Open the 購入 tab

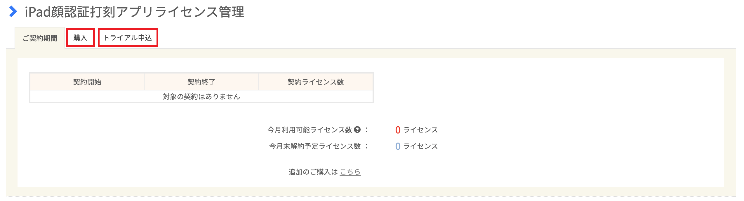point(80,38)
